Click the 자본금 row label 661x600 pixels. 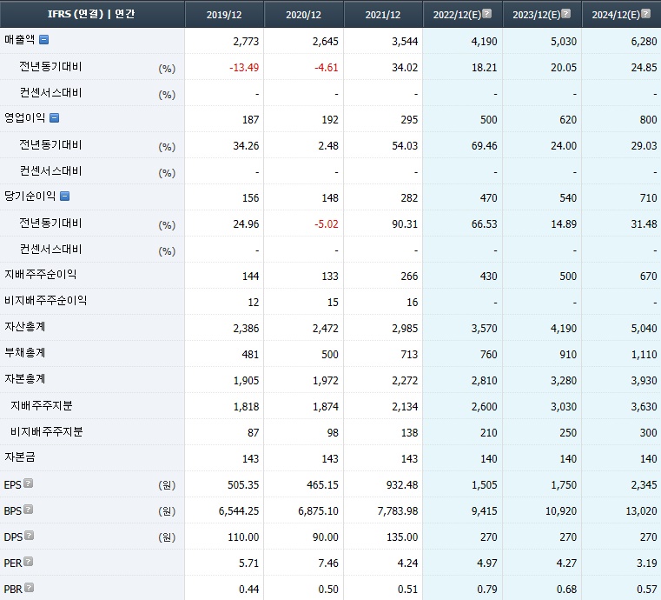point(19,457)
